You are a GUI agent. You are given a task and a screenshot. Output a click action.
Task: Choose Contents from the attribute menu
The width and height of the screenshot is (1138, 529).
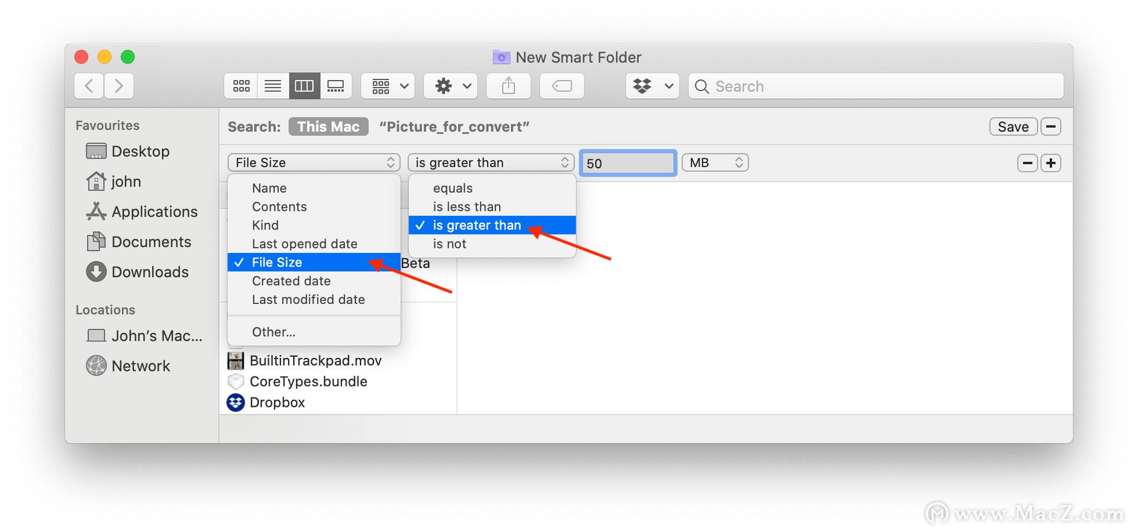coord(314,207)
